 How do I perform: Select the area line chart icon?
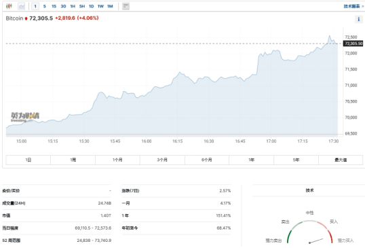tap(22, 6)
